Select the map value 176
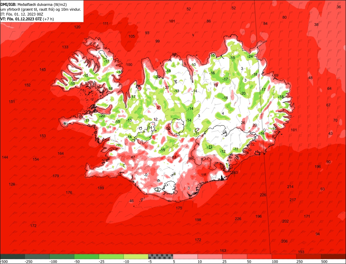This screenshot has height=264, width=346. [69, 192]
